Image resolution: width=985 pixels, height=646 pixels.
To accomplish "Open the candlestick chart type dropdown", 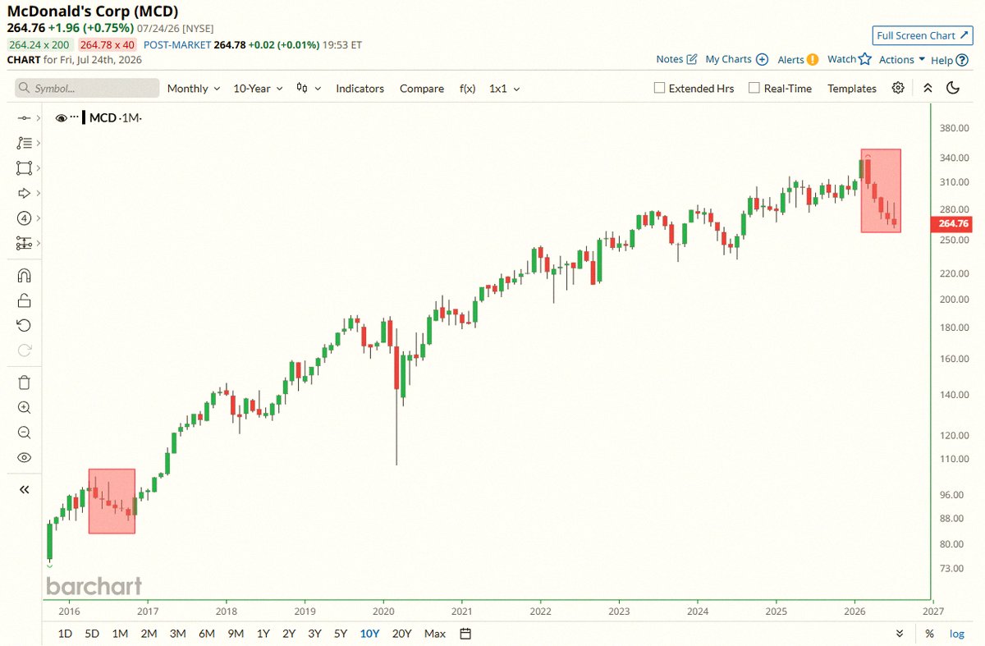I will click(x=309, y=89).
